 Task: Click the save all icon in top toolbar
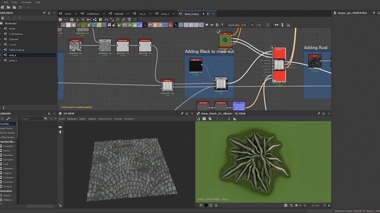[14, 8]
